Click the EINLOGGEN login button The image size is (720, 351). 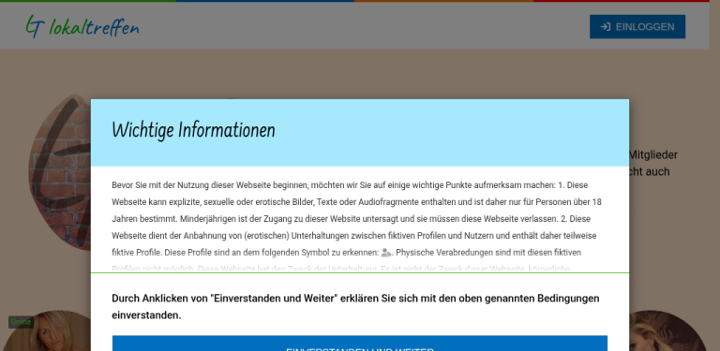(x=637, y=26)
